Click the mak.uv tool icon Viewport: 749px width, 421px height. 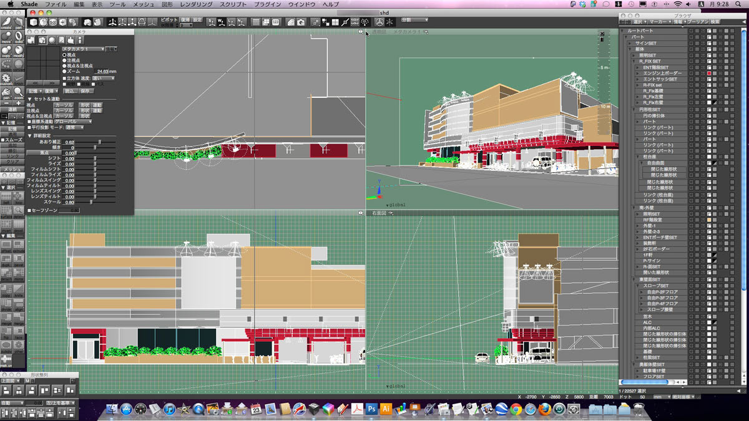[6, 360]
